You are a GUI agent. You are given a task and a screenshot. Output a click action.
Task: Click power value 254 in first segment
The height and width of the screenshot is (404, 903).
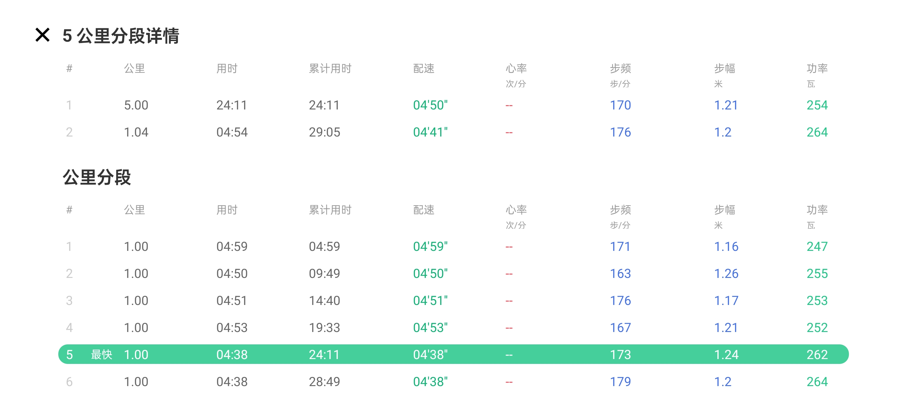point(817,105)
